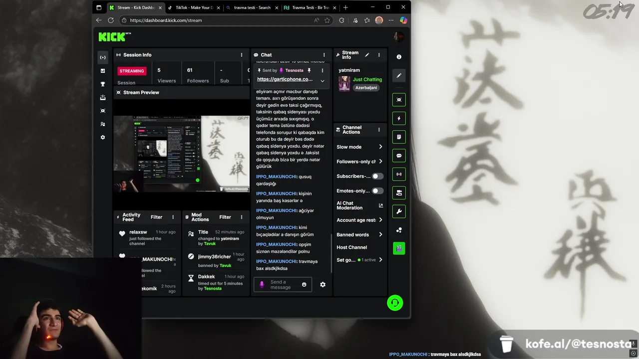Click the browser address bar URL
This screenshot has height=359, width=639.
coord(166,20)
